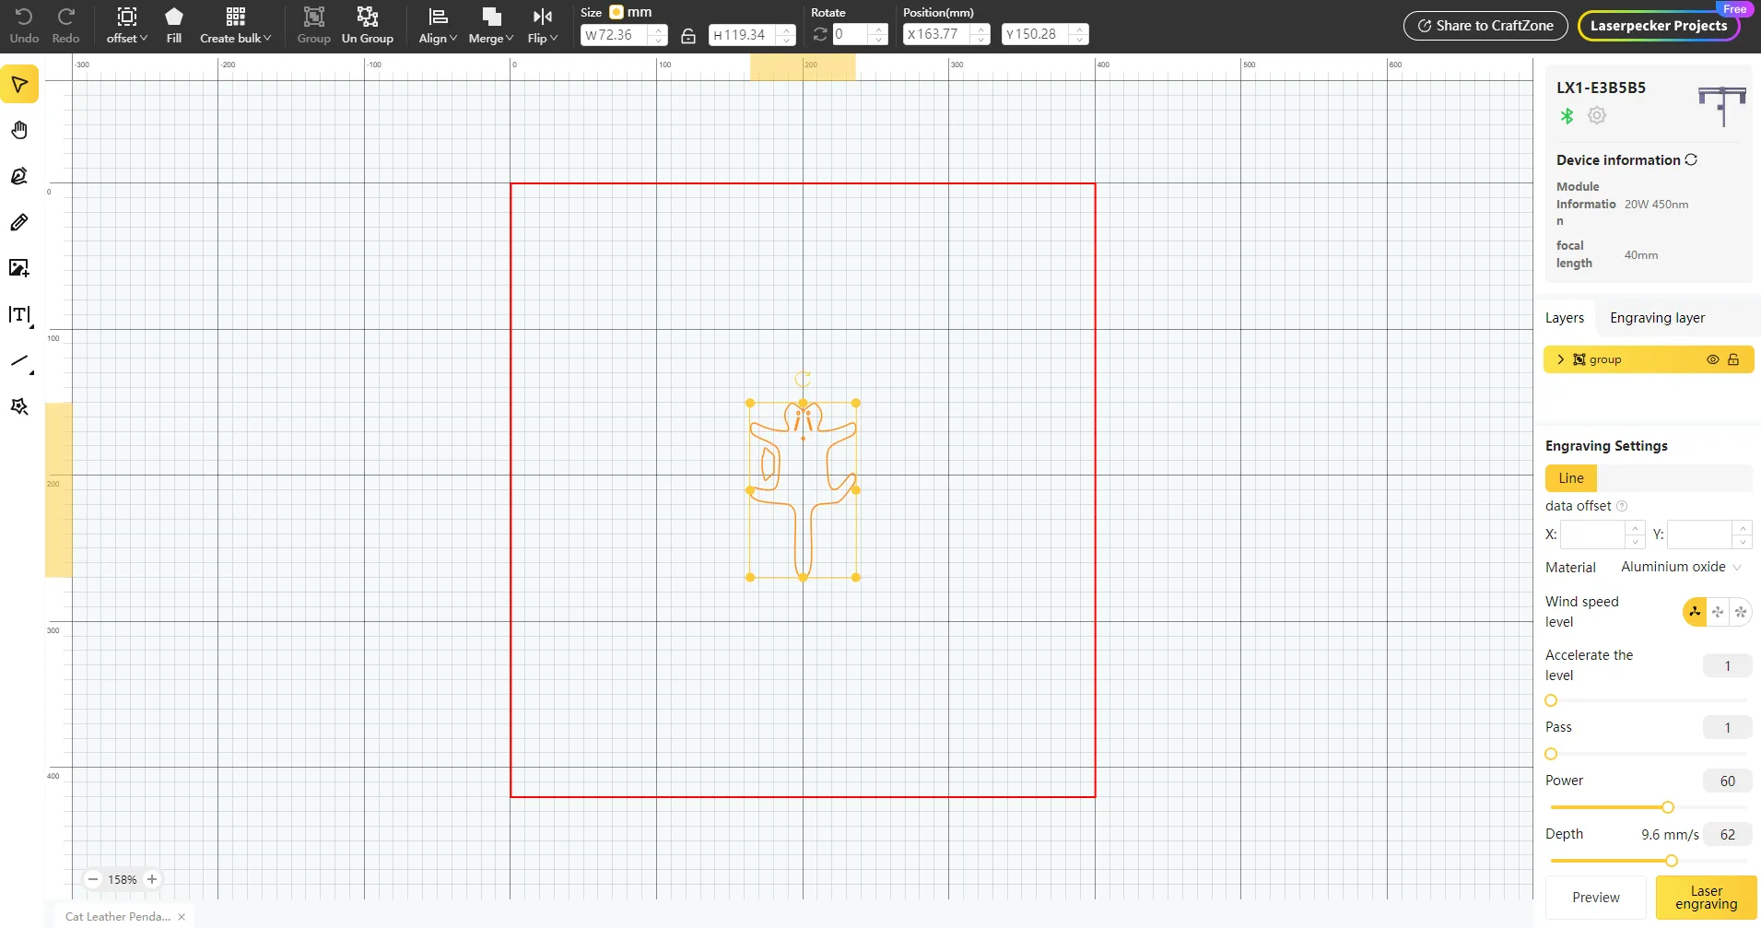Image resolution: width=1761 pixels, height=928 pixels.
Task: Click the rotation handle above the design
Action: tap(803, 379)
